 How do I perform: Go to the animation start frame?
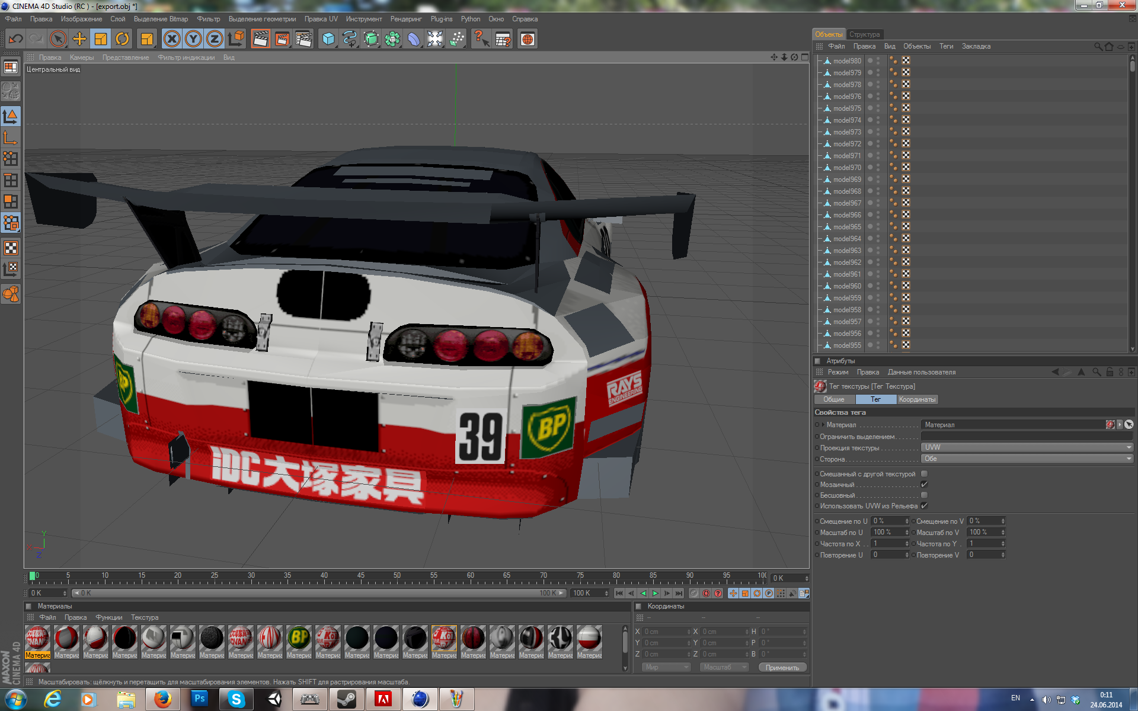[619, 593]
